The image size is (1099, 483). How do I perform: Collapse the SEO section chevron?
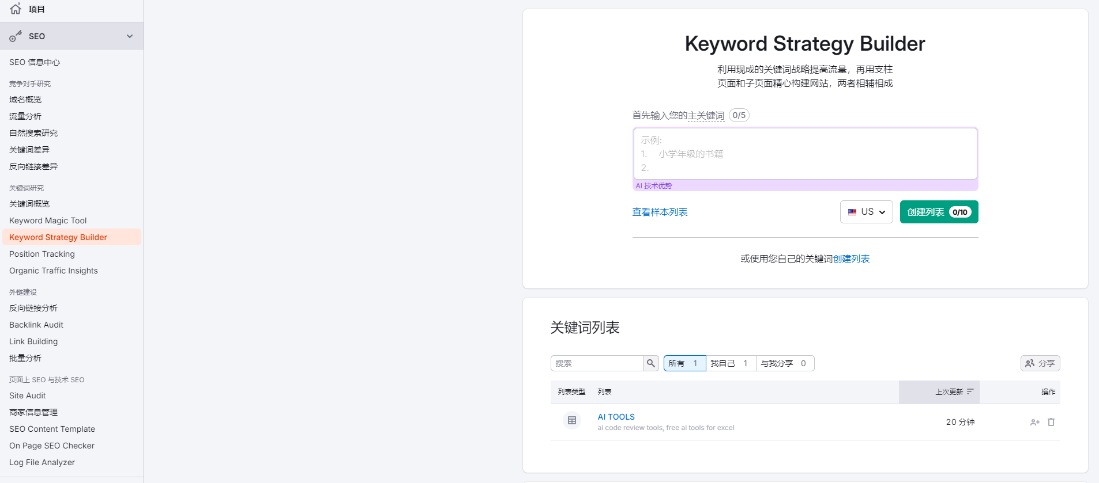click(x=130, y=36)
